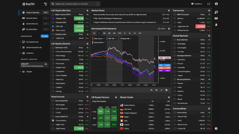Open Today's Markets in sidebar
The height and width of the screenshot is (134, 239).
pyautogui.click(x=34, y=13)
